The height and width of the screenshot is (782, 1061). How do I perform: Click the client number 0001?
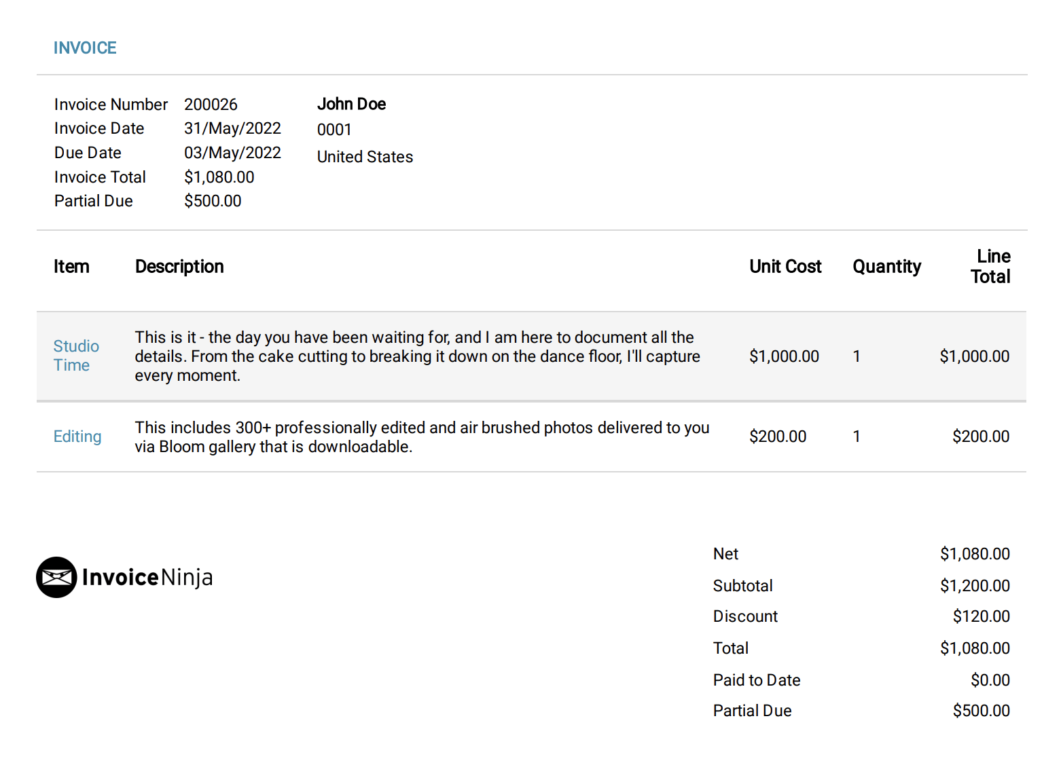334,130
